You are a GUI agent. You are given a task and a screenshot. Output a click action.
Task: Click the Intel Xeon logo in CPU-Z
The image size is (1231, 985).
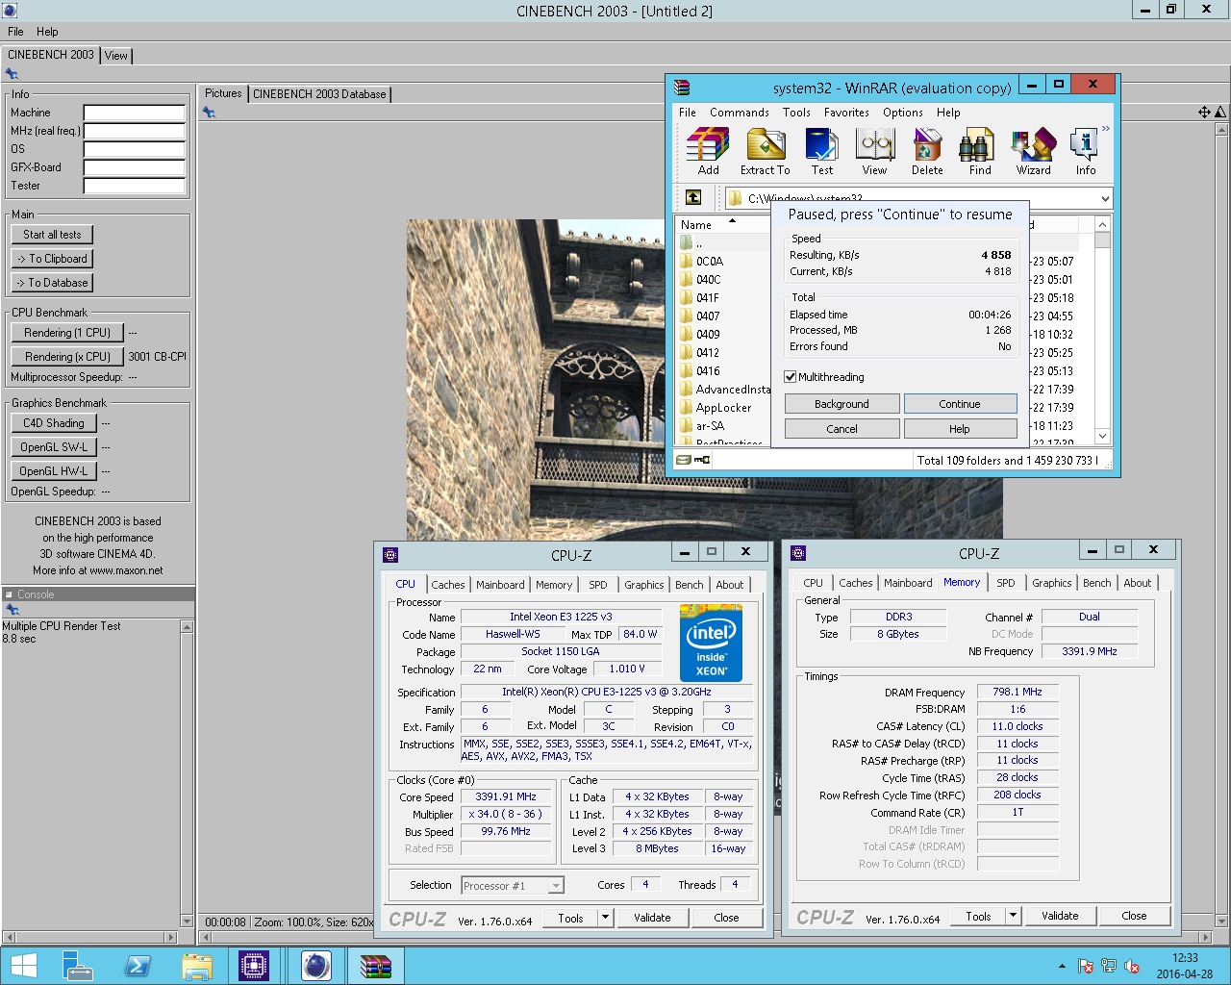pos(711,643)
